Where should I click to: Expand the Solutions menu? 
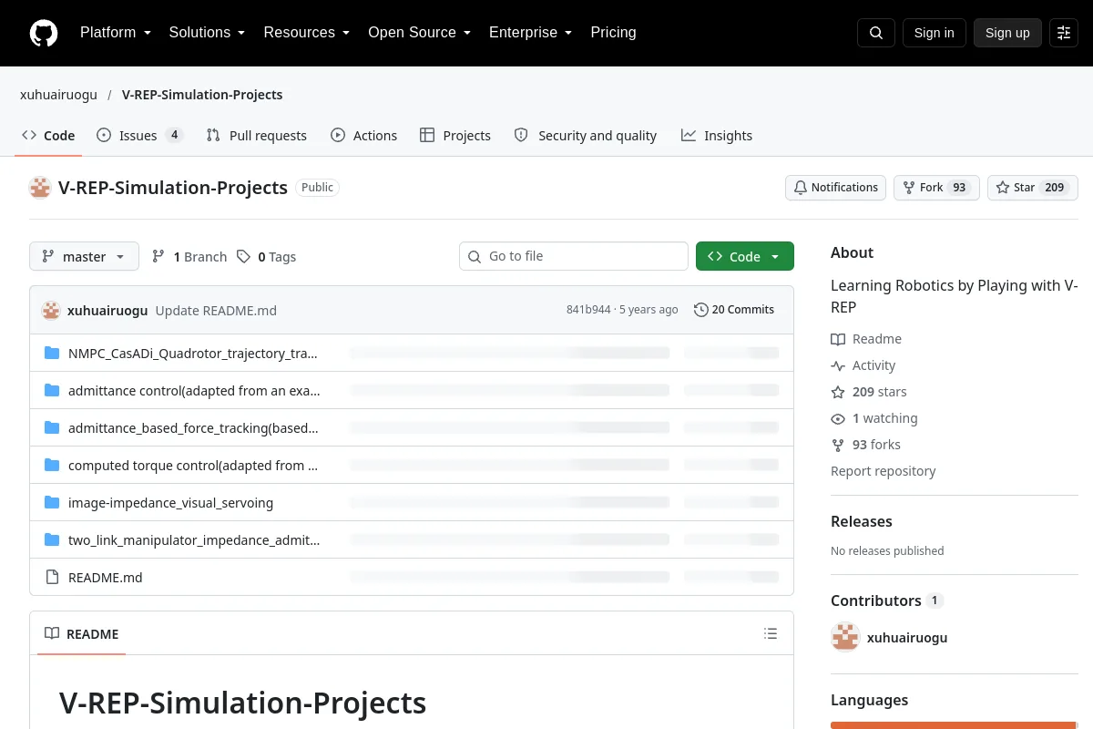[208, 33]
